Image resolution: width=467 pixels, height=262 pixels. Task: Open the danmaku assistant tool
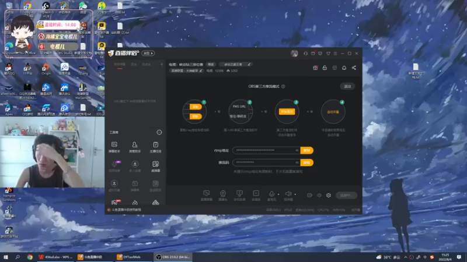114,147
